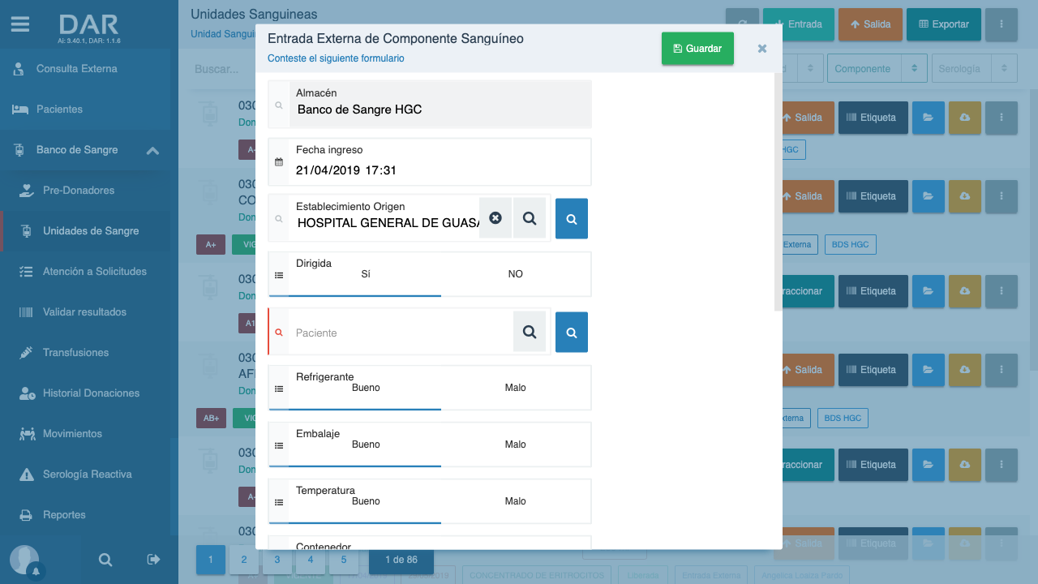
Task: Select NO for Dirigida
Action: [x=516, y=274]
